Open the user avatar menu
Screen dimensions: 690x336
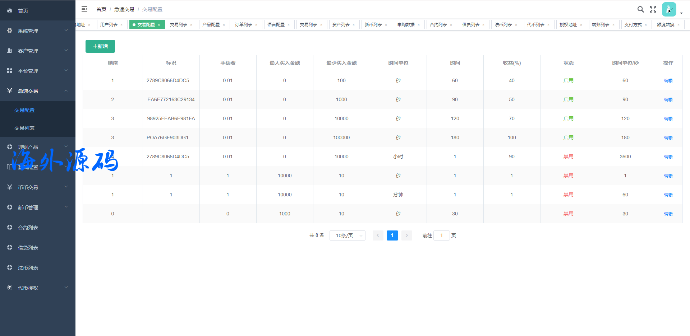669,10
